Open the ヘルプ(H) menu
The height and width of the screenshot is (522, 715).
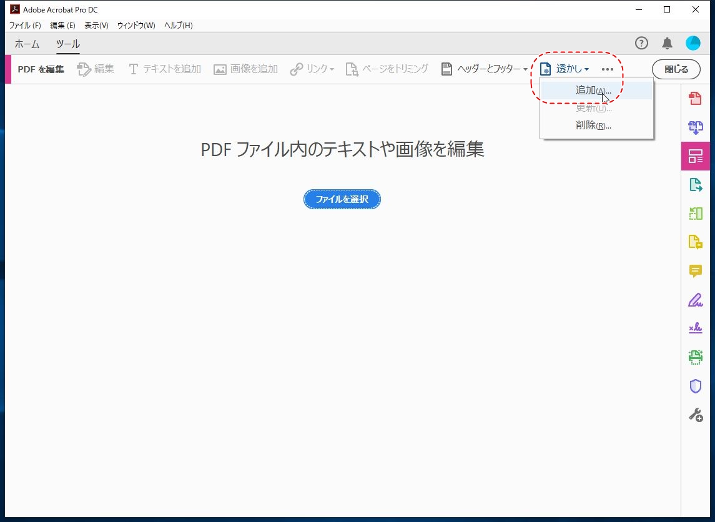pos(179,26)
